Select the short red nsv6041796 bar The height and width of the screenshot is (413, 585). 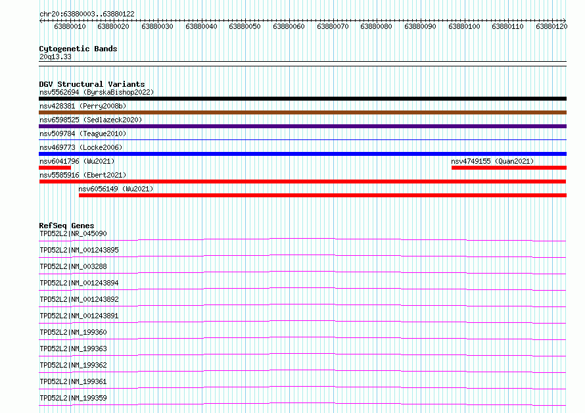coord(55,168)
